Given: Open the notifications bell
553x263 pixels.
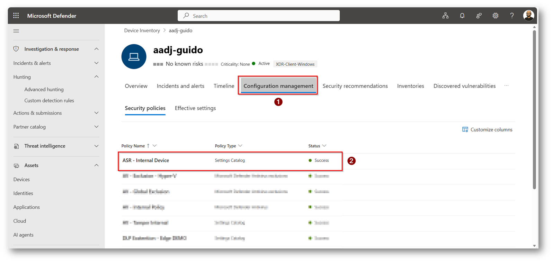Looking at the screenshot, I should tap(462, 16).
